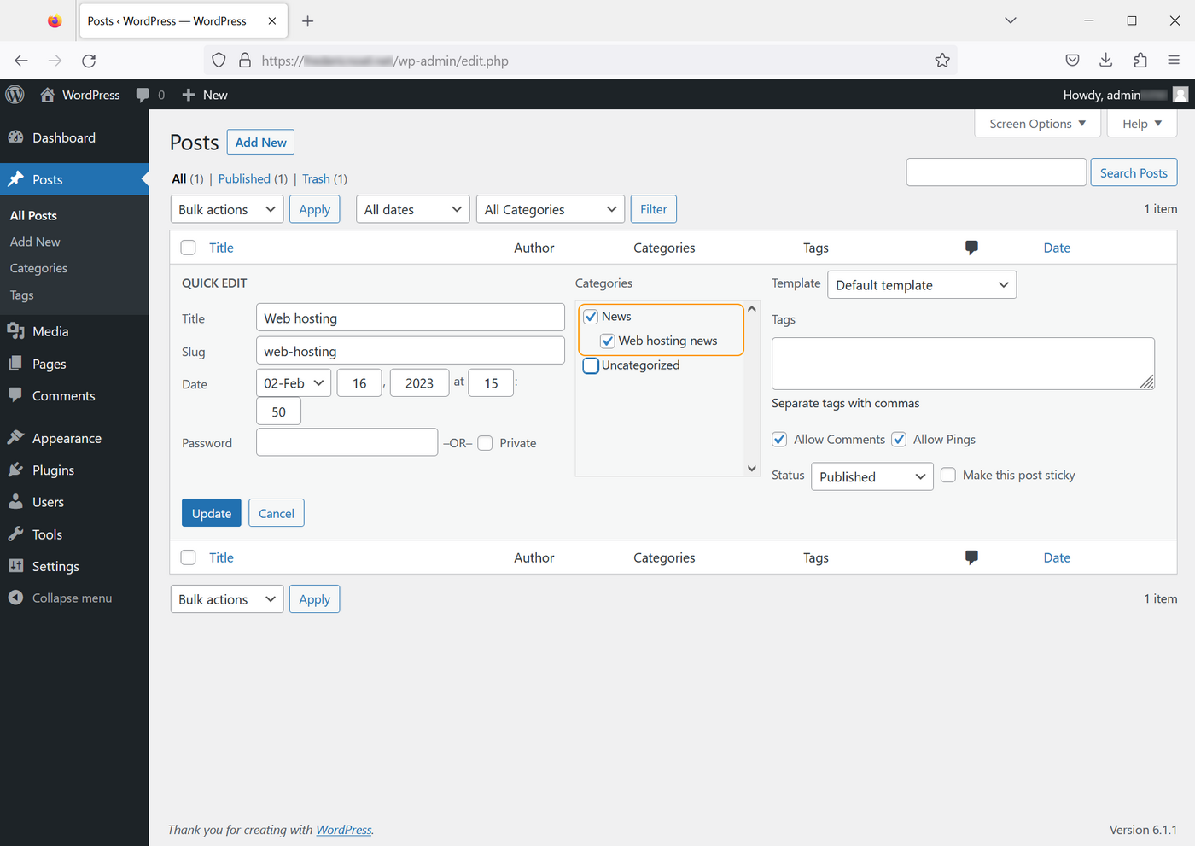Click the Update button
Viewport: 1195px width, 846px height.
(x=211, y=513)
